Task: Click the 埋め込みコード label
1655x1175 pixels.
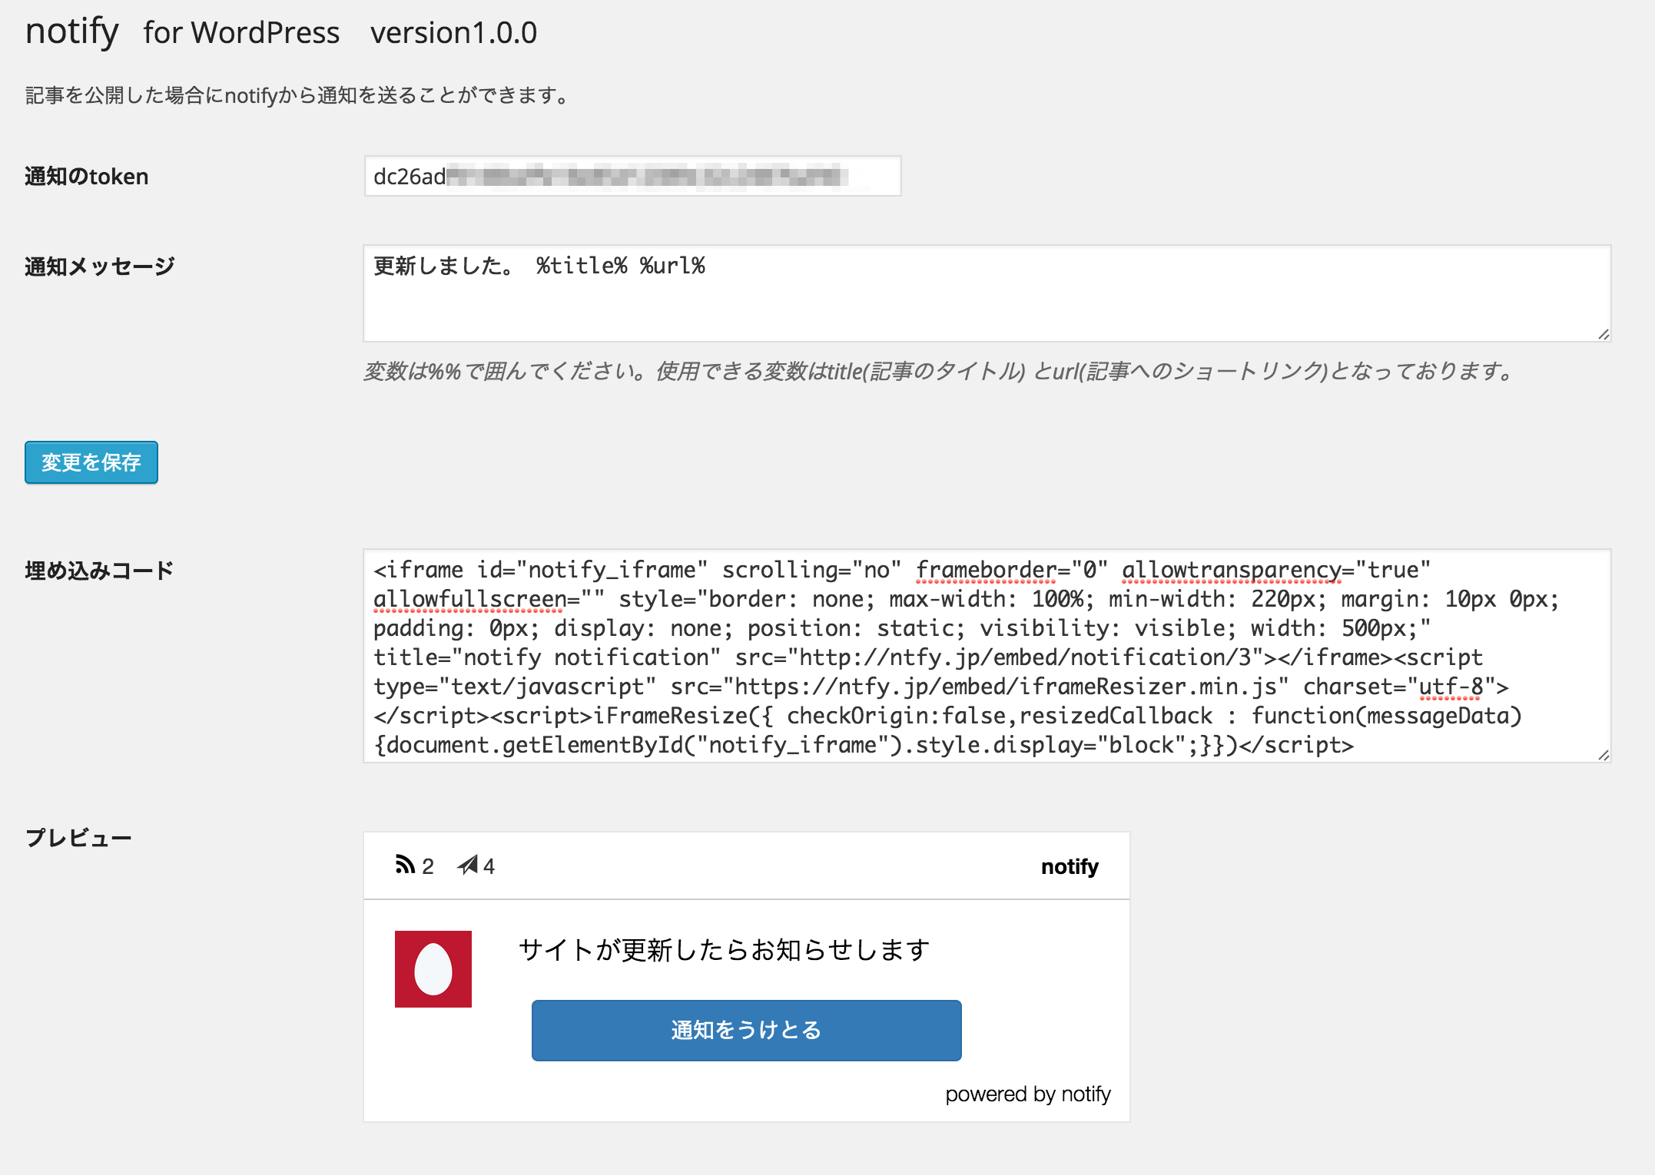Action: point(100,571)
